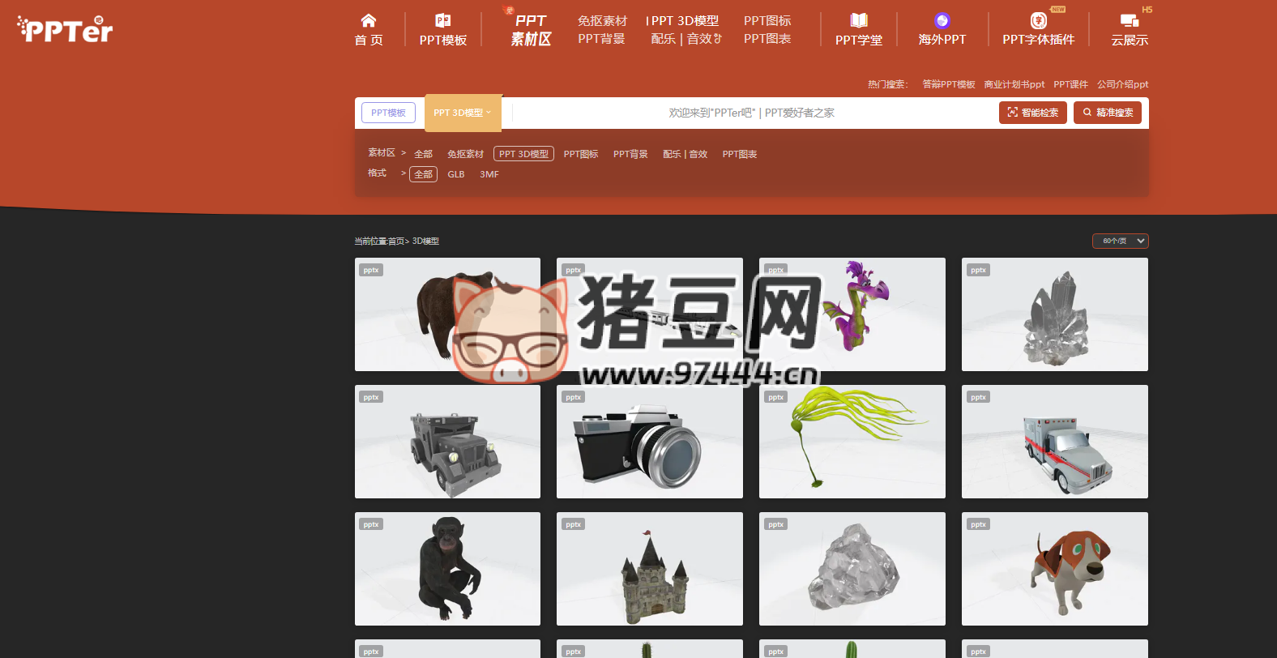
Task: Expand the PPT 3D模型 search scope dropdown
Action: pyautogui.click(x=463, y=113)
